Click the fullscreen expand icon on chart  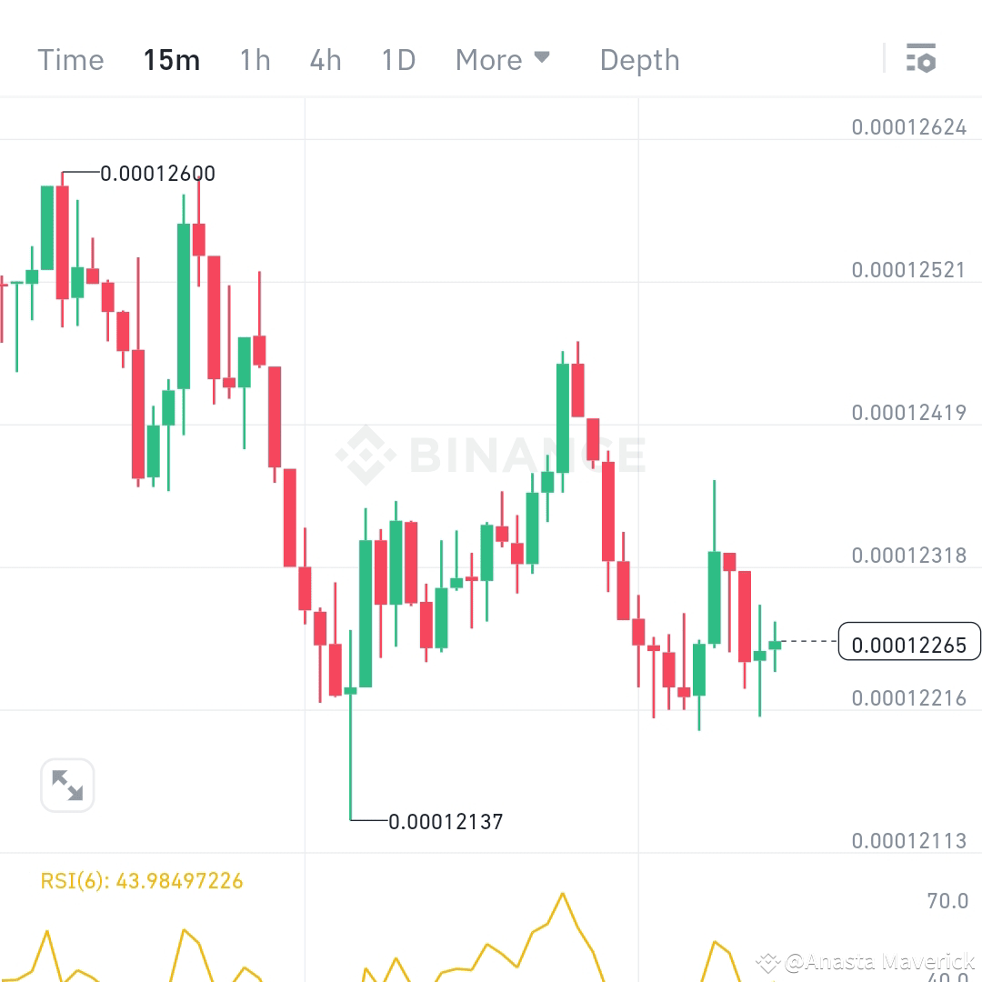tap(66, 784)
